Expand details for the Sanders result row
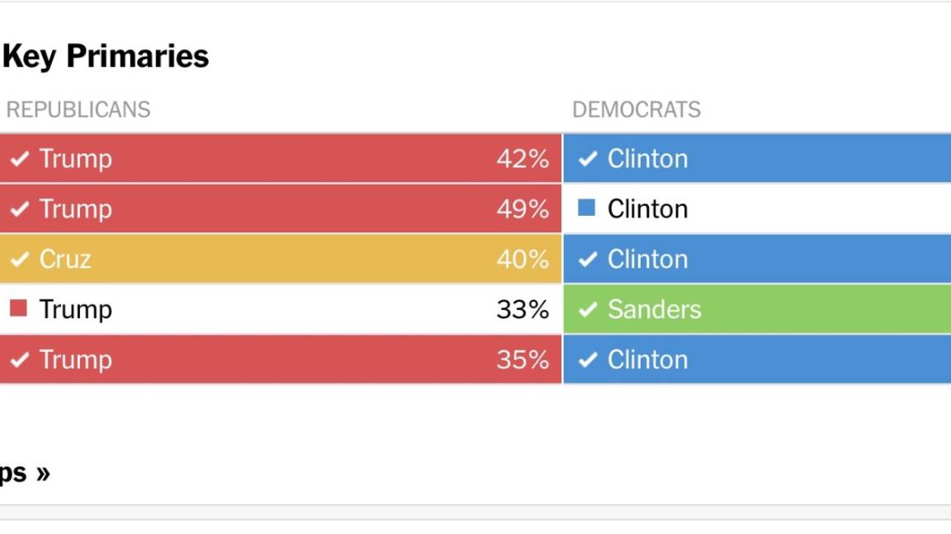 click(x=755, y=309)
